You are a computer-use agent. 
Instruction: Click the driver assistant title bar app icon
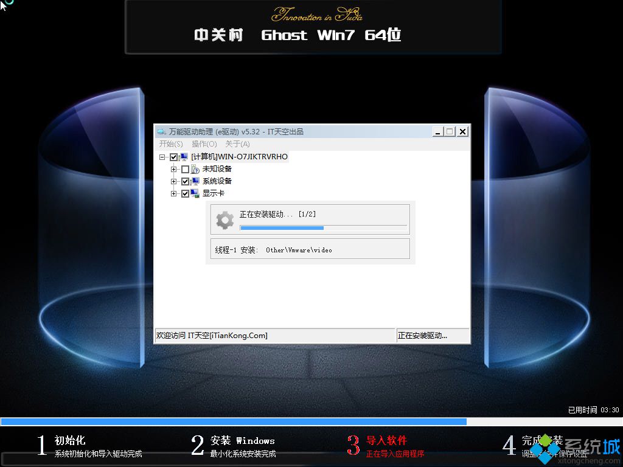(161, 131)
